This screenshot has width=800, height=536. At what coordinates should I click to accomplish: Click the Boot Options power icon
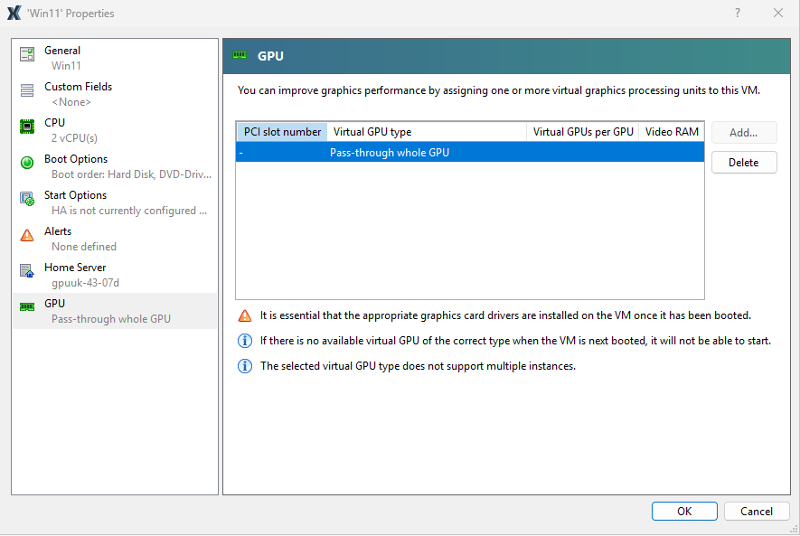click(x=27, y=162)
